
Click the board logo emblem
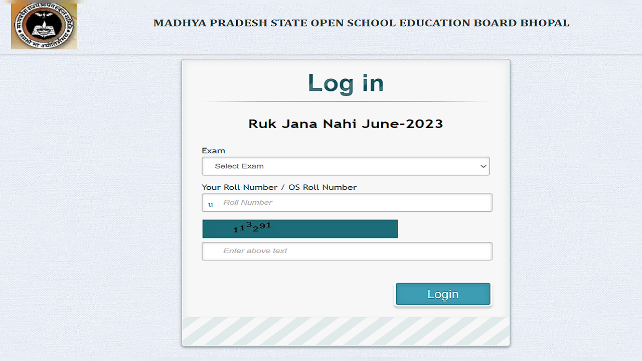point(44,26)
